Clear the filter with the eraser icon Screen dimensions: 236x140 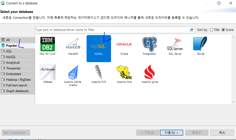tap(191, 30)
